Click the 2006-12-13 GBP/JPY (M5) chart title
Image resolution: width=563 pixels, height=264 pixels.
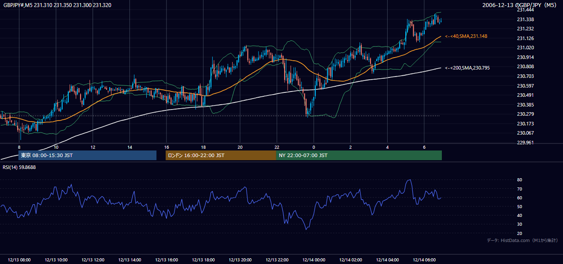pyautogui.click(x=520, y=5)
